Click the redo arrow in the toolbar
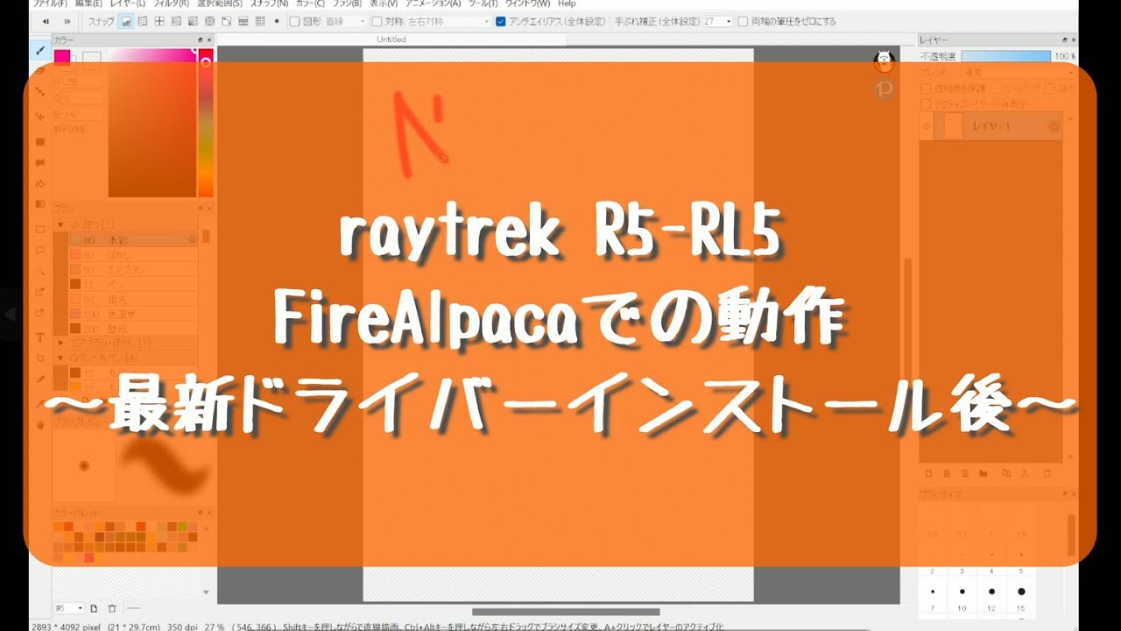 (x=67, y=21)
